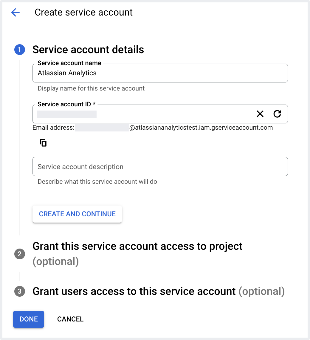Focus the Service account description box
The image size is (310, 340).
160,166
